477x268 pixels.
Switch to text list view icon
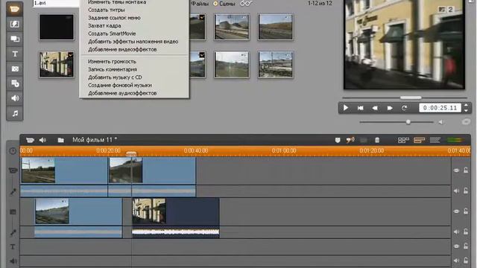[435, 140]
